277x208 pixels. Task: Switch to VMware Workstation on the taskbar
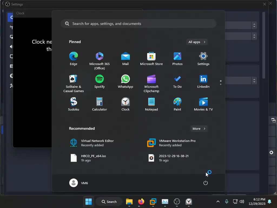(x=153, y=201)
